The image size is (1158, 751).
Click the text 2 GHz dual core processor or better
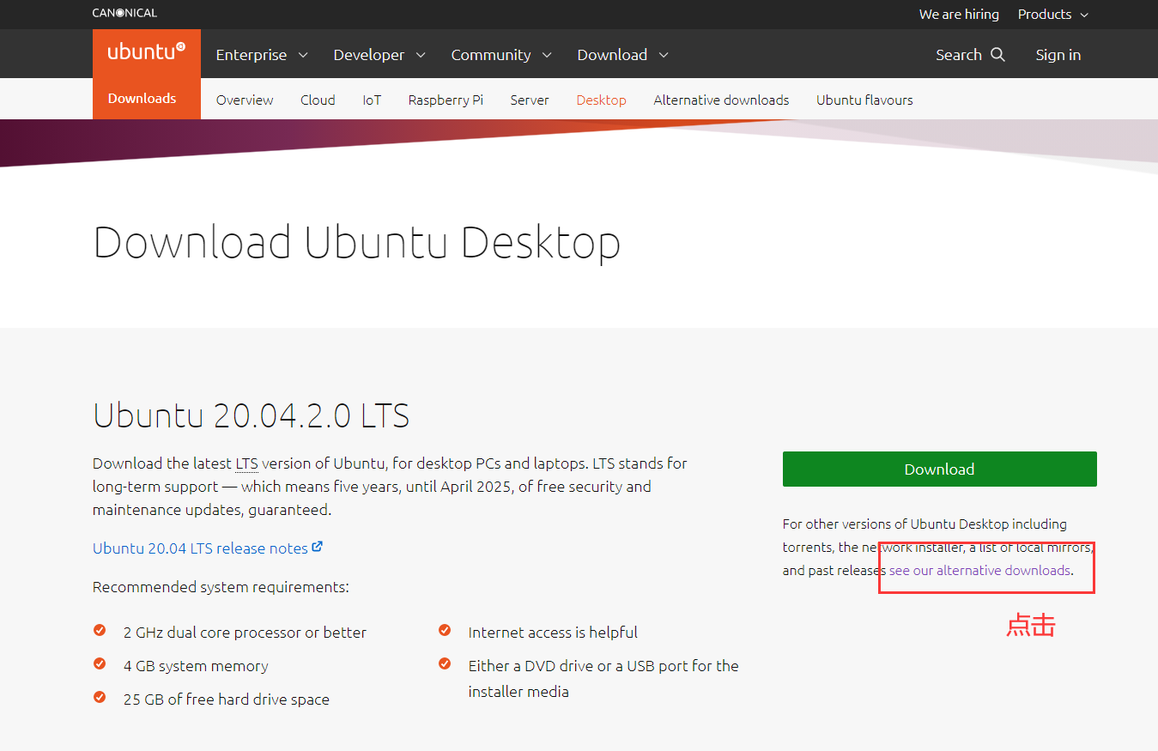click(x=245, y=633)
